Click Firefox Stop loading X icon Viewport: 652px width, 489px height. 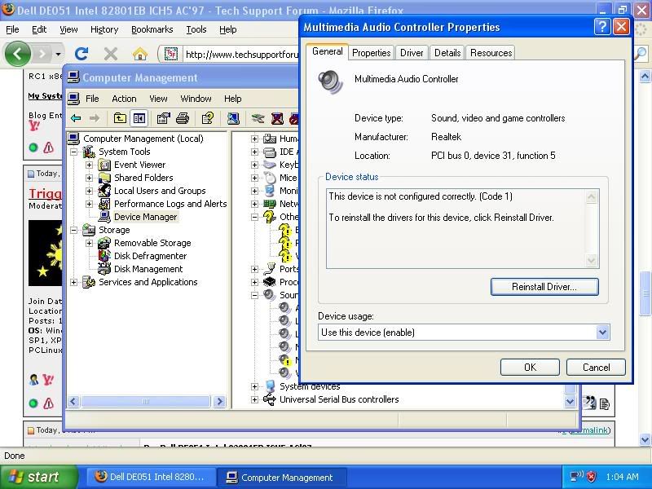point(111,54)
